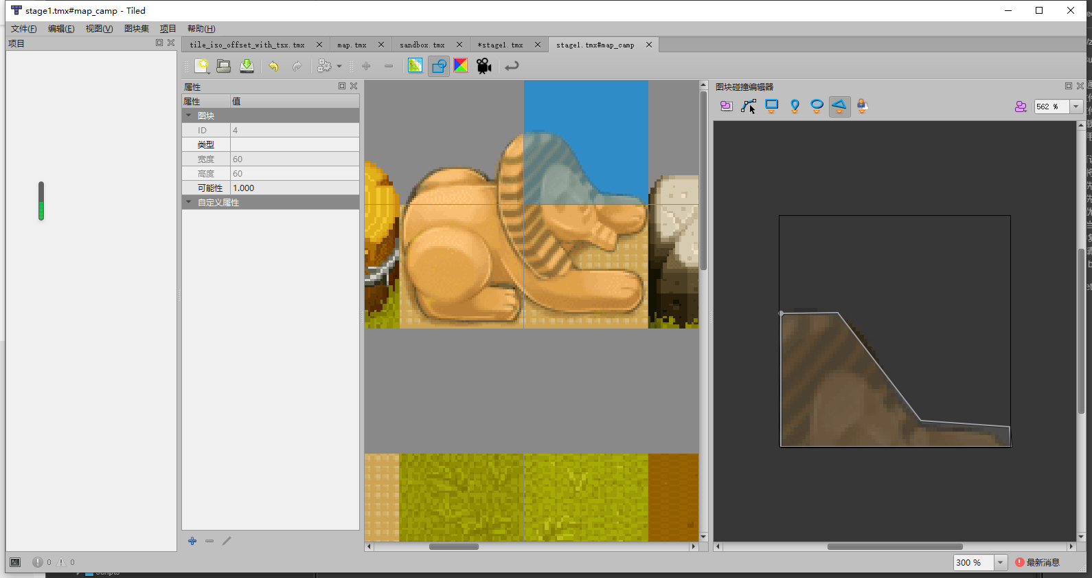Switch to the *stage1.tmx tab

(x=501, y=45)
